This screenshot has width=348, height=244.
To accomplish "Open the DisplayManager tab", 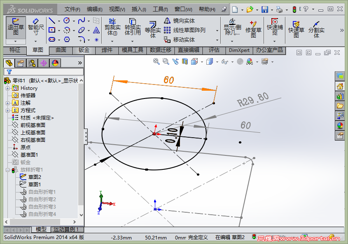I will (55, 63).
